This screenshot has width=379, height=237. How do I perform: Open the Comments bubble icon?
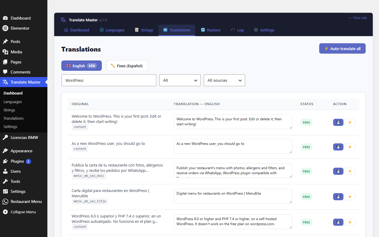[x=5, y=72]
